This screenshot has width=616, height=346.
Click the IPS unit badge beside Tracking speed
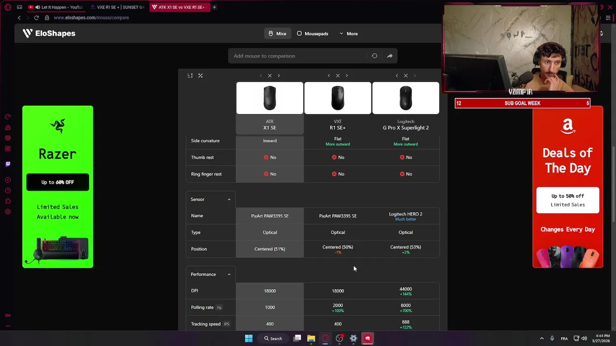click(226, 324)
